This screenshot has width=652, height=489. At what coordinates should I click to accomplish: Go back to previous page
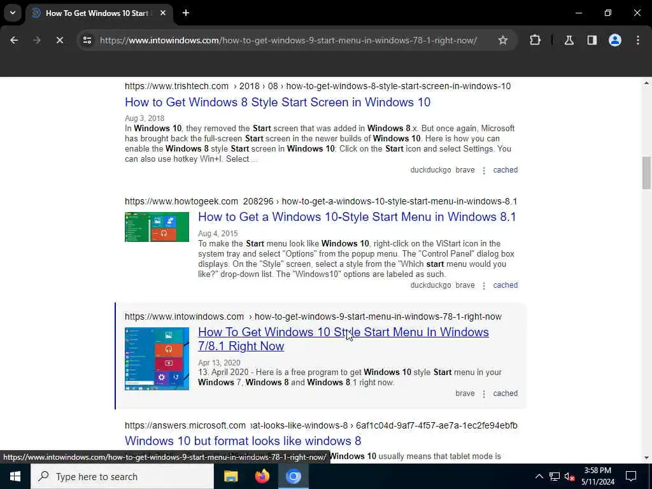[14, 40]
